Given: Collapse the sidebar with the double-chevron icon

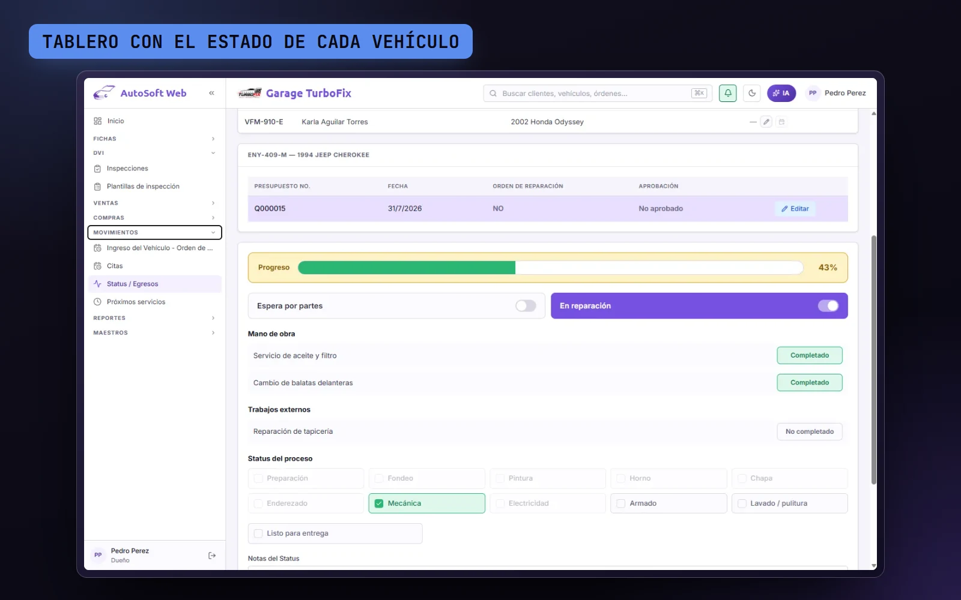Looking at the screenshot, I should pyautogui.click(x=211, y=93).
